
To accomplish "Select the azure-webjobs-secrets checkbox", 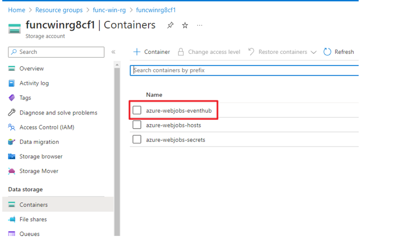I will [x=137, y=139].
